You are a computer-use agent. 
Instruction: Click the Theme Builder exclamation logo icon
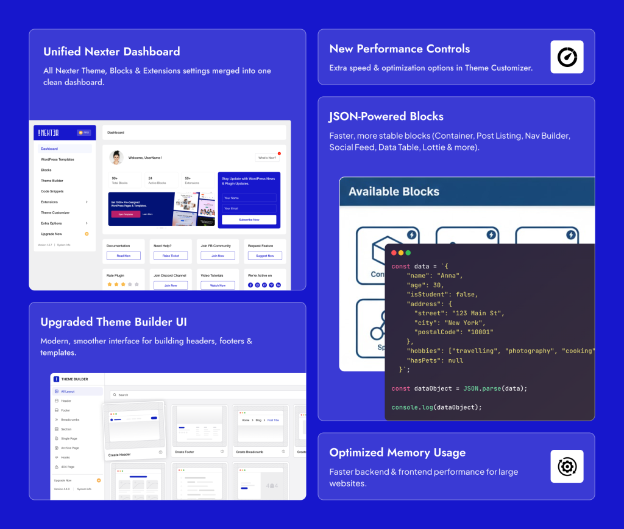(56, 379)
